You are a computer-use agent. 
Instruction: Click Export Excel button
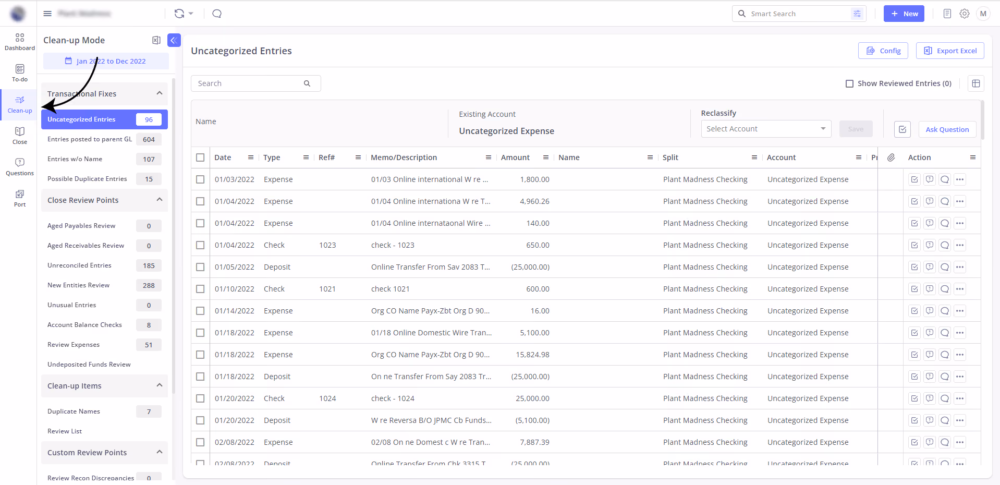[x=950, y=51]
